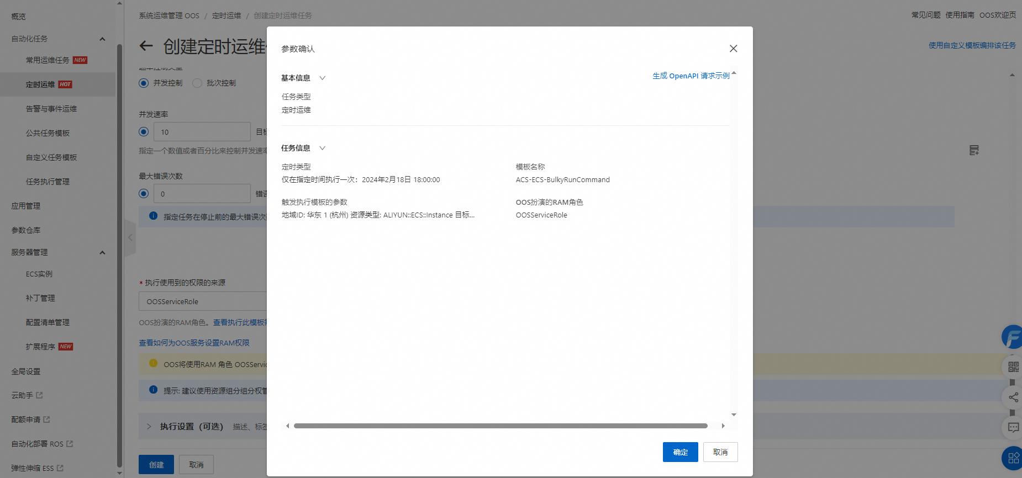
Task: Close the 参数确认 dialog with X icon
Action: pos(733,49)
